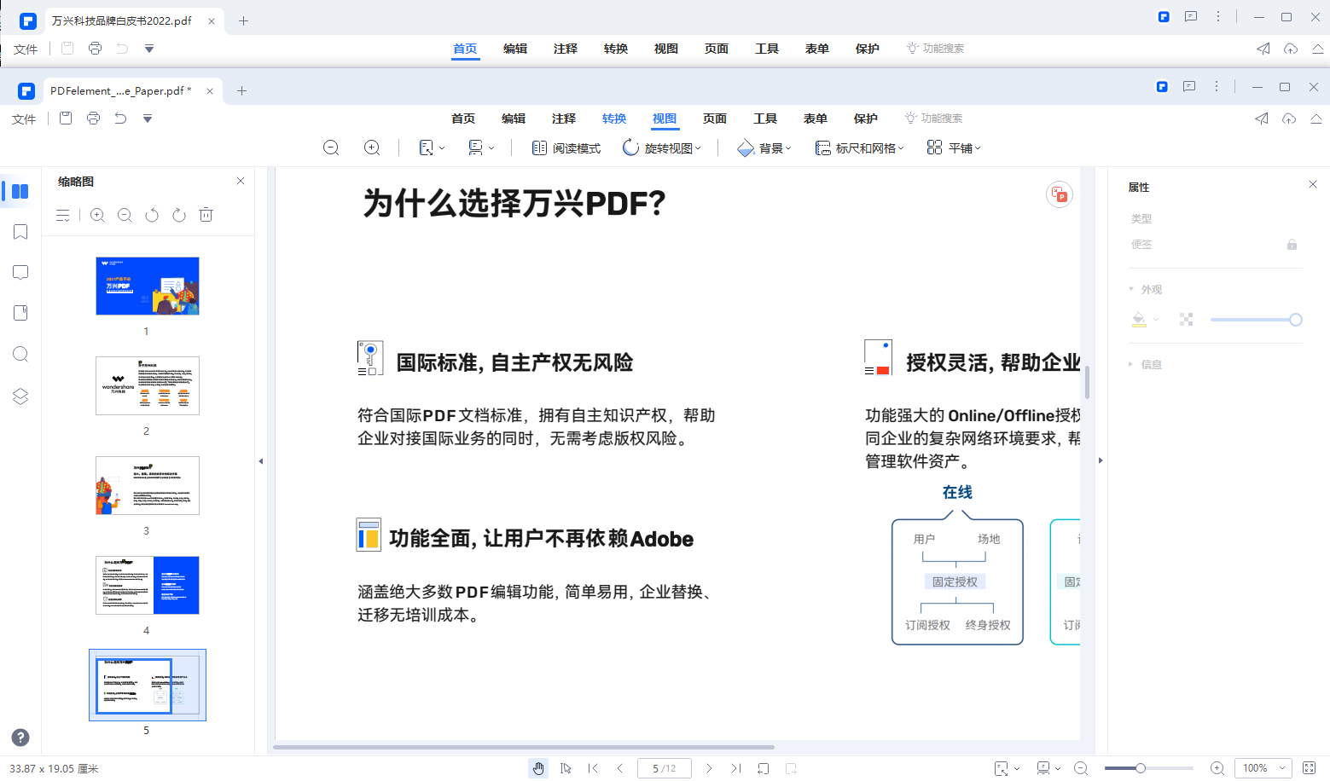Rotate thumbnail counterclockwise with rotate icon

coord(152,215)
